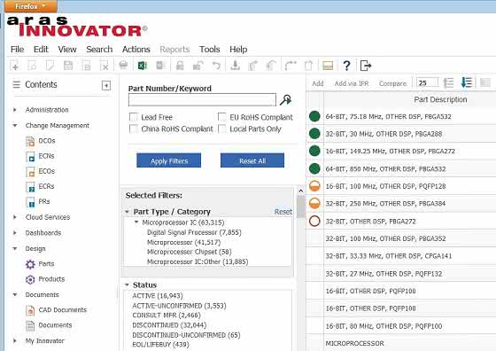Image resolution: width=496 pixels, height=351 pixels.
Task: Click the sort descending list icon
Action: tap(467, 82)
